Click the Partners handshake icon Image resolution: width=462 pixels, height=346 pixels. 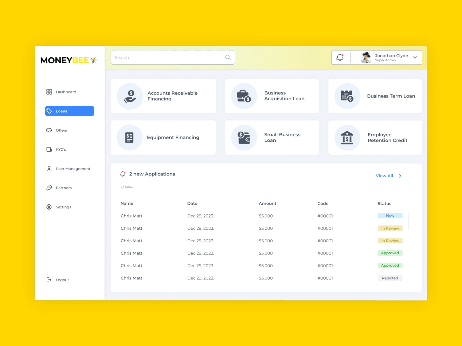[49, 188]
